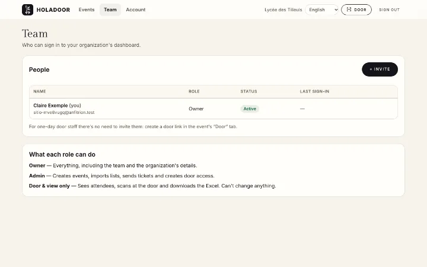
Task: Click SIGN OUT
Action: 389,10
